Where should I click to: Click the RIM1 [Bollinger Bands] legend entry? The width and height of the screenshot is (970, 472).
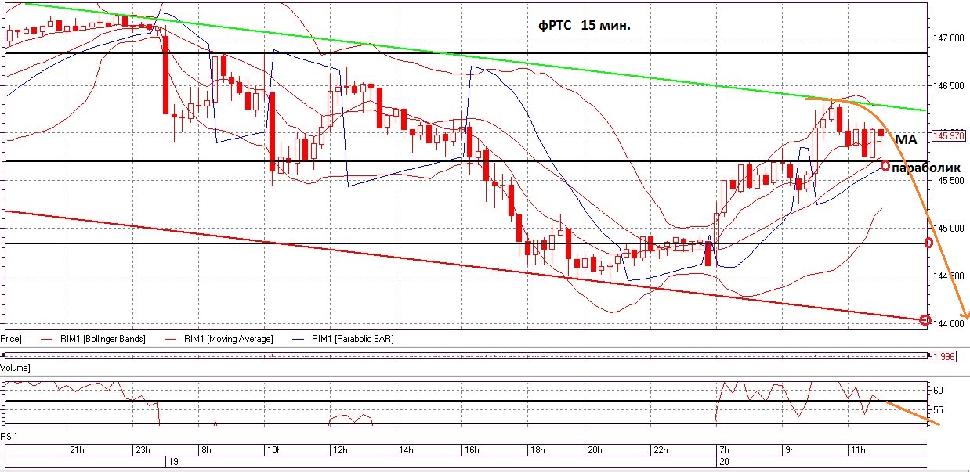(94, 339)
